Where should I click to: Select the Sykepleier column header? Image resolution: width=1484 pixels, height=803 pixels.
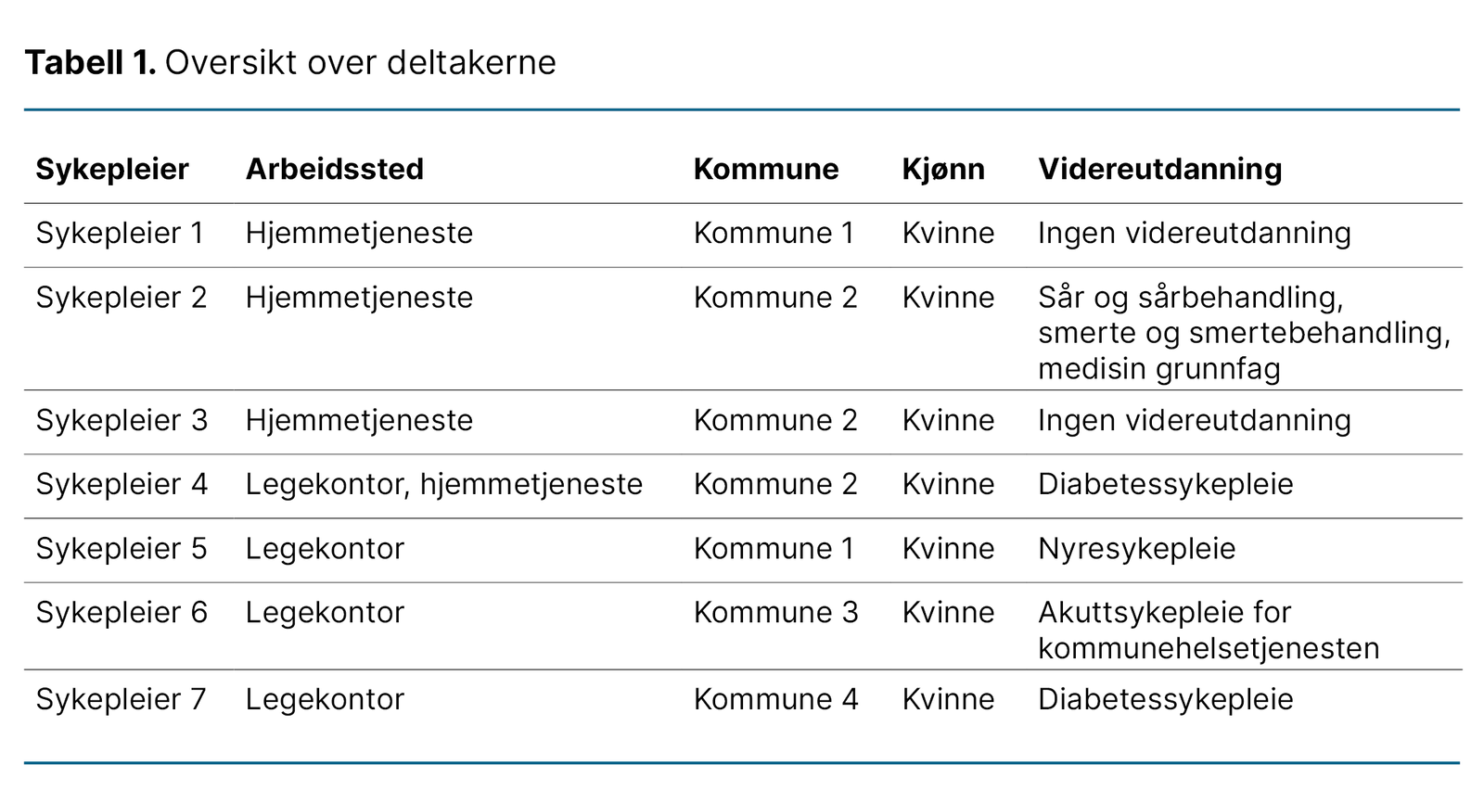(112, 169)
